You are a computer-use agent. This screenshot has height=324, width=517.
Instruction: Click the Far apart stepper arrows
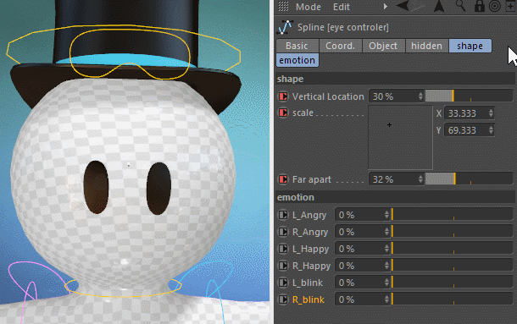420,179
